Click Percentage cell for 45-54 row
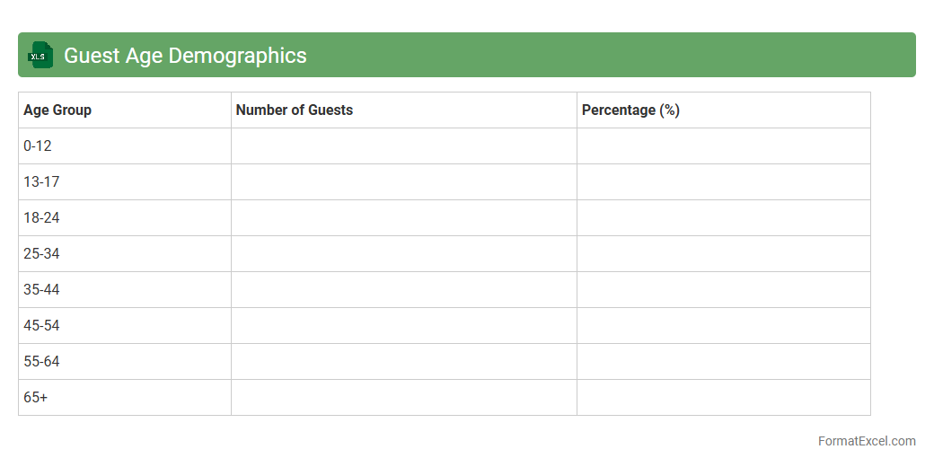The image size is (934, 467). click(723, 326)
